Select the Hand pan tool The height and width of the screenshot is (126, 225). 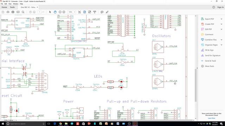(55, 12)
